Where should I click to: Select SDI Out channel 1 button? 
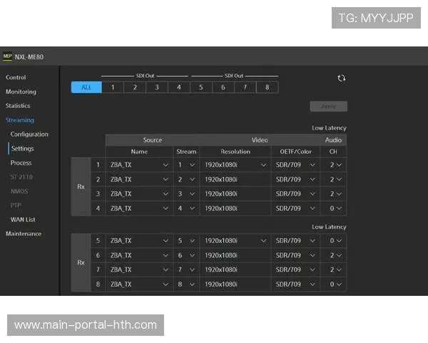pyautogui.click(x=112, y=87)
